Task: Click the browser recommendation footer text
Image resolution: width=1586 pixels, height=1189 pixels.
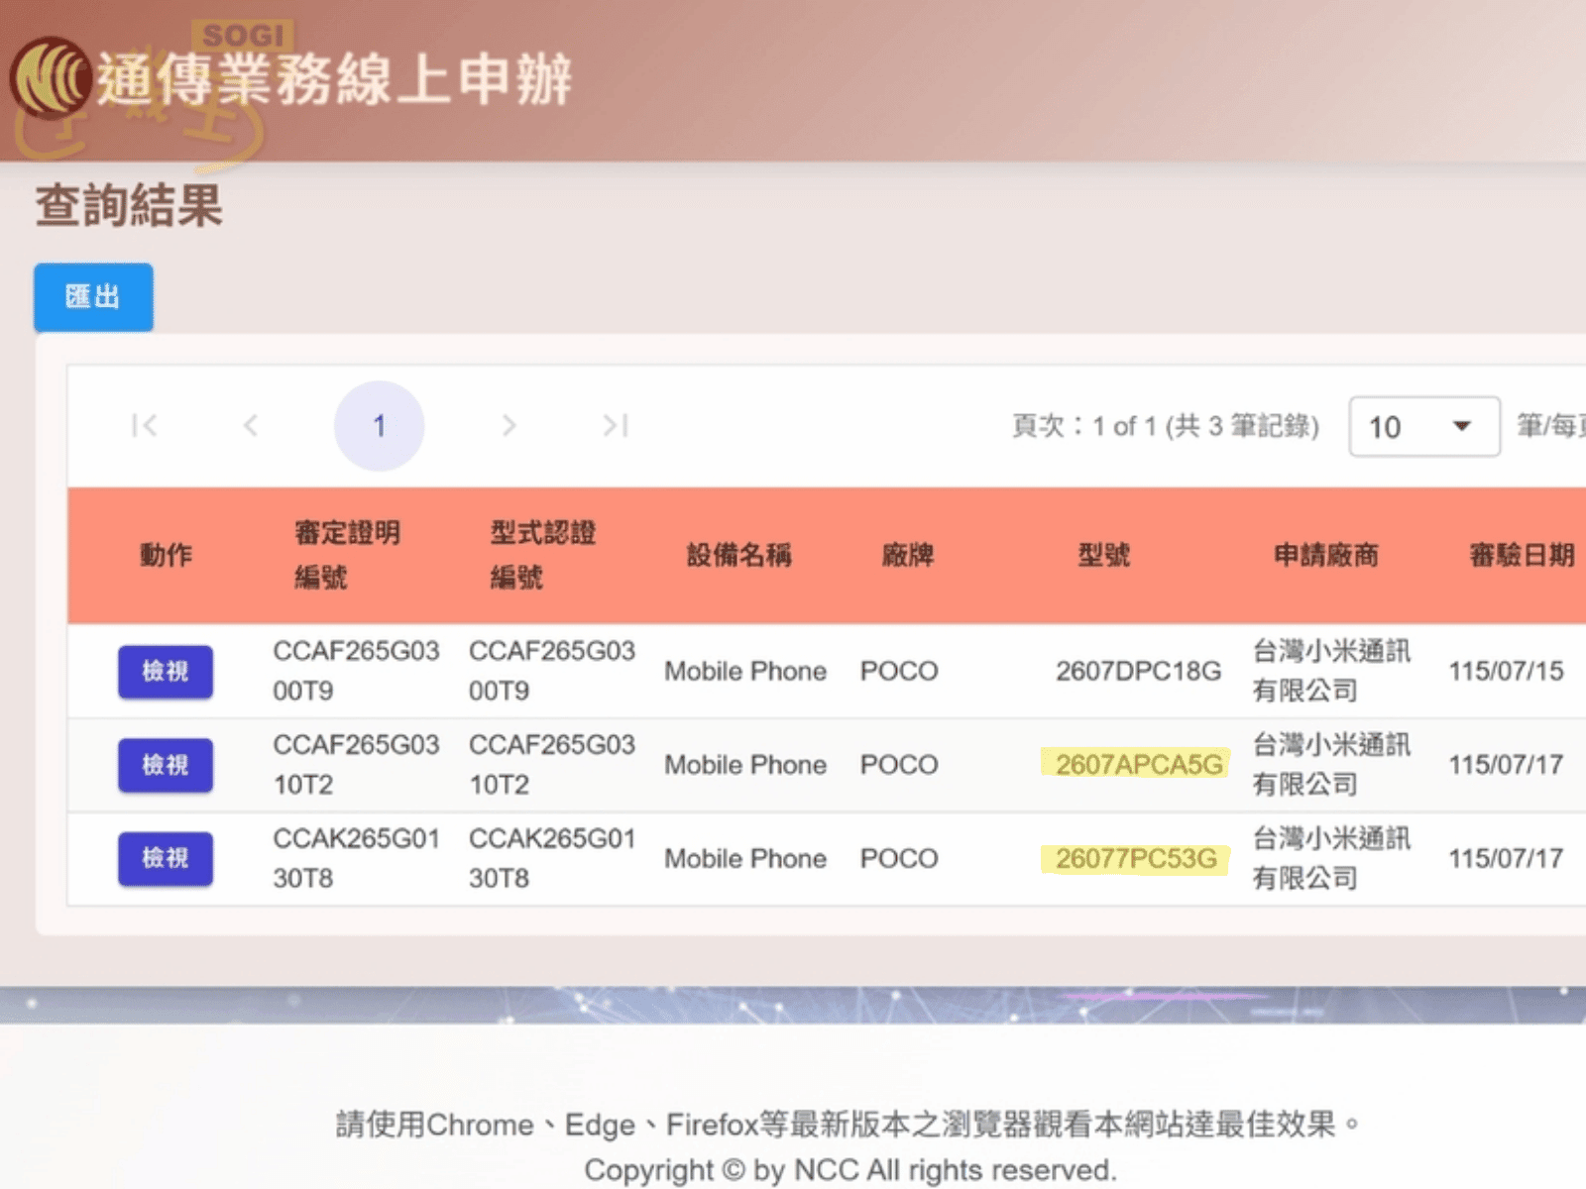Action: 849,1125
